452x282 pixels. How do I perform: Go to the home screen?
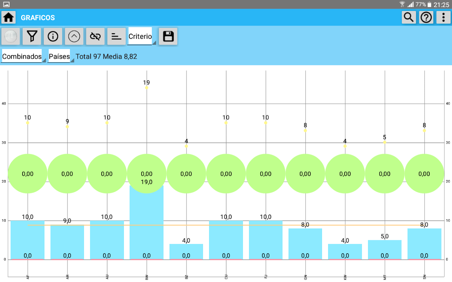coord(9,17)
